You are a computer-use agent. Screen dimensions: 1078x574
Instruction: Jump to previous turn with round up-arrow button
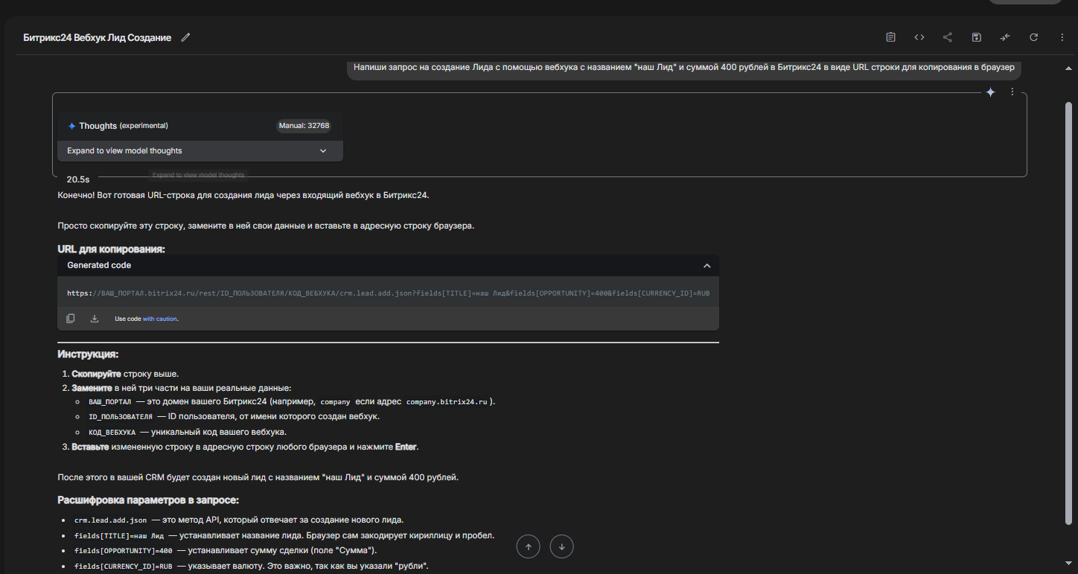tap(529, 547)
